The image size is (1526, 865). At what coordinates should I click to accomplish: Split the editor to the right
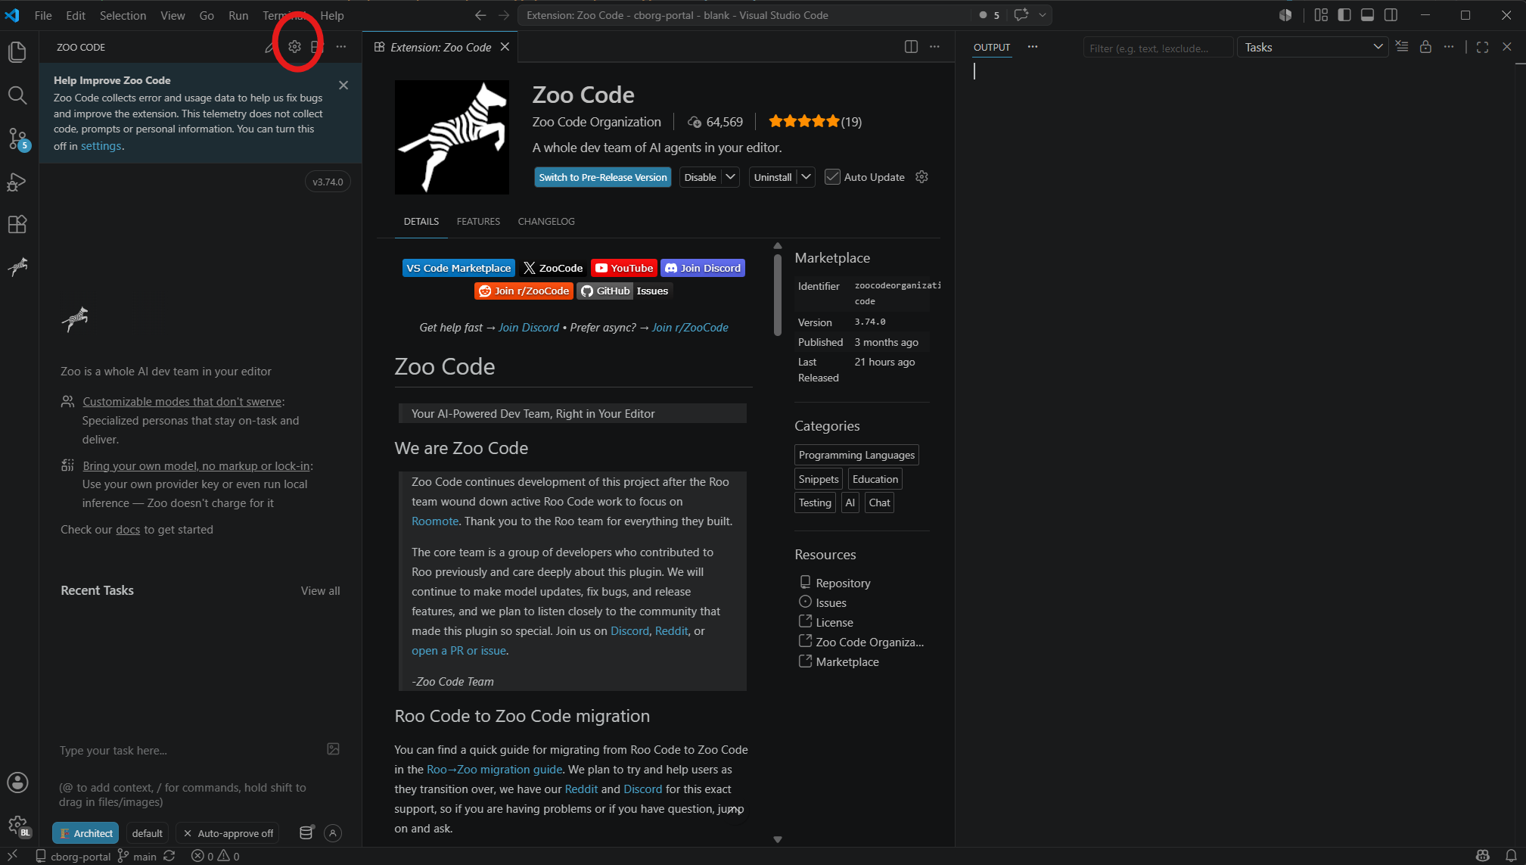pyautogui.click(x=911, y=47)
